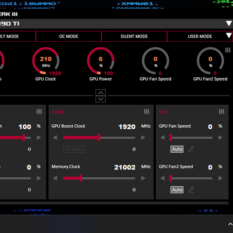Click the GPU Fan2 Speed 0 % value in Fan panel

(210, 167)
